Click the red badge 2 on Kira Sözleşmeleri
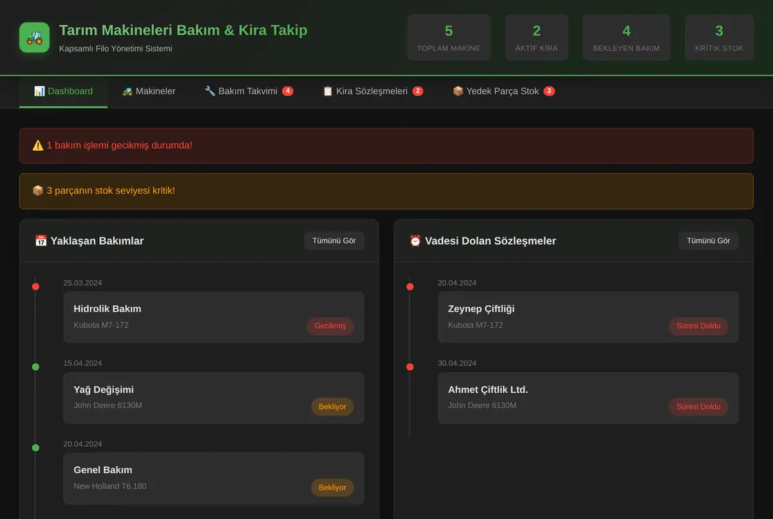The width and height of the screenshot is (773, 519). tap(418, 91)
